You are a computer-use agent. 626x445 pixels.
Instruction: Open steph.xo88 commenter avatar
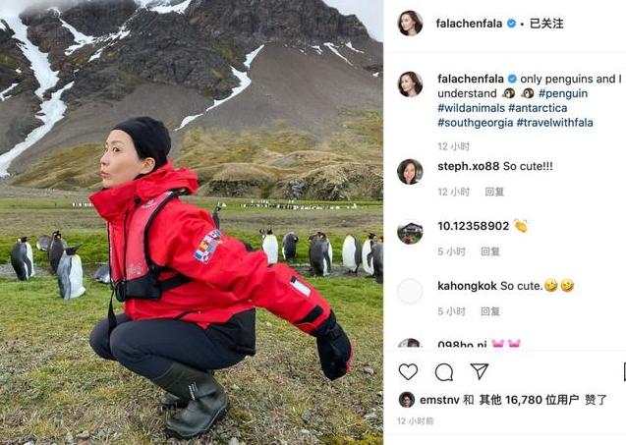point(410,172)
